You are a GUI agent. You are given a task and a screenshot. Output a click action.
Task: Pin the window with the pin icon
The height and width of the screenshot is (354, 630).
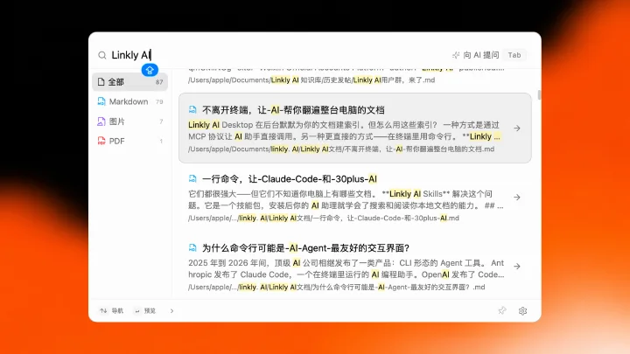pos(502,310)
